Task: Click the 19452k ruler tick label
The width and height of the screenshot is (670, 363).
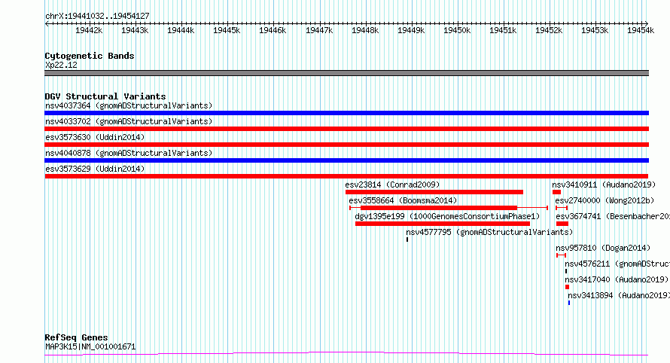Action: 549,30
